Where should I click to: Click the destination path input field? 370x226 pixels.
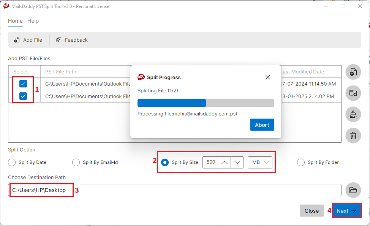tap(175, 190)
